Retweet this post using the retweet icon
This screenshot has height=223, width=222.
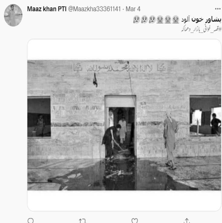[x=83, y=221]
